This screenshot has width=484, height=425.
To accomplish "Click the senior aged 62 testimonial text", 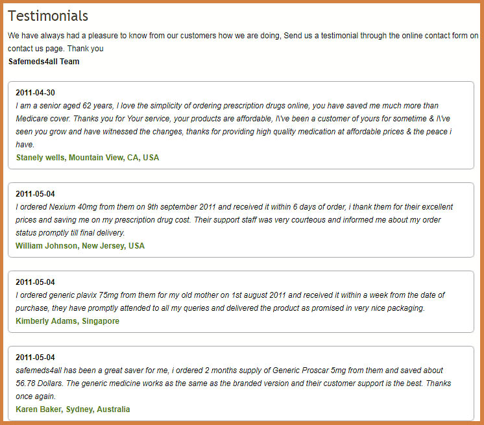I will click(x=234, y=125).
